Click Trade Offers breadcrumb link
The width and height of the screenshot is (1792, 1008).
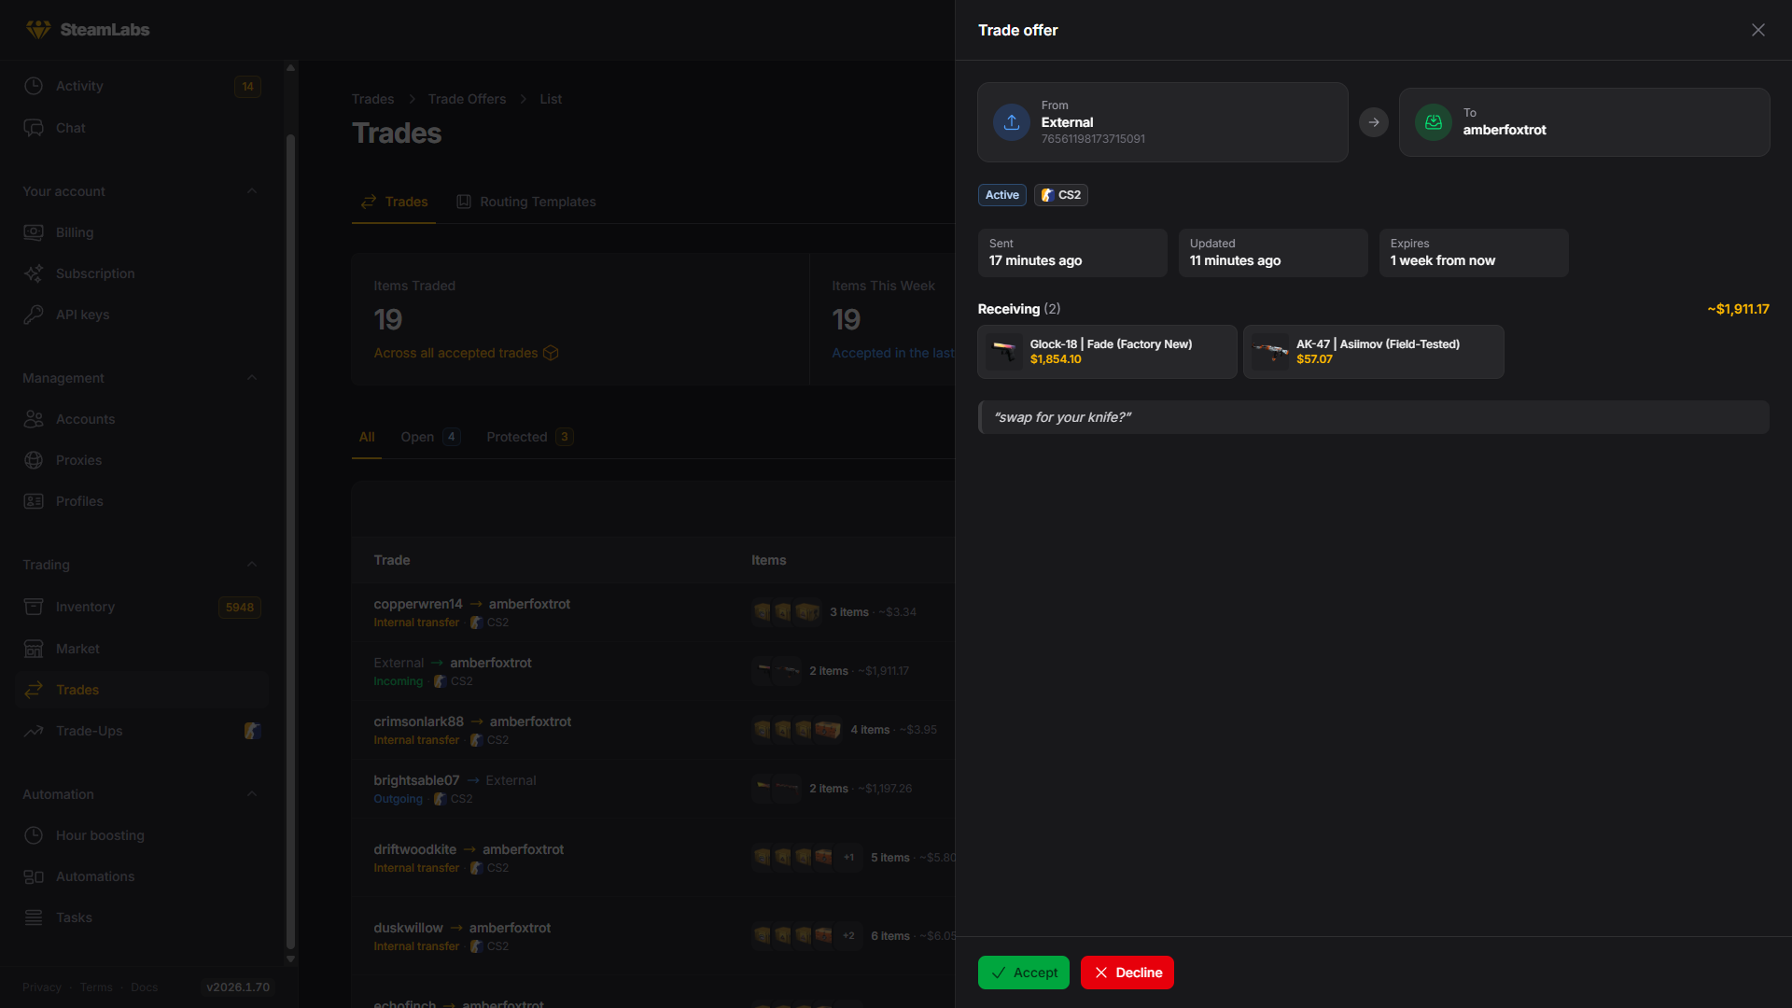[467, 99]
